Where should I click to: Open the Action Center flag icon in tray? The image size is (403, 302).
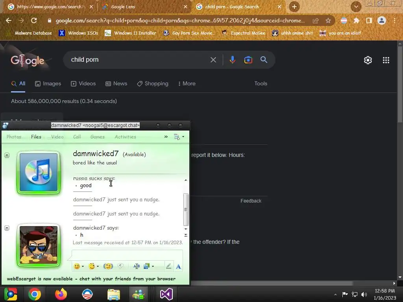pyautogui.click(x=345, y=294)
